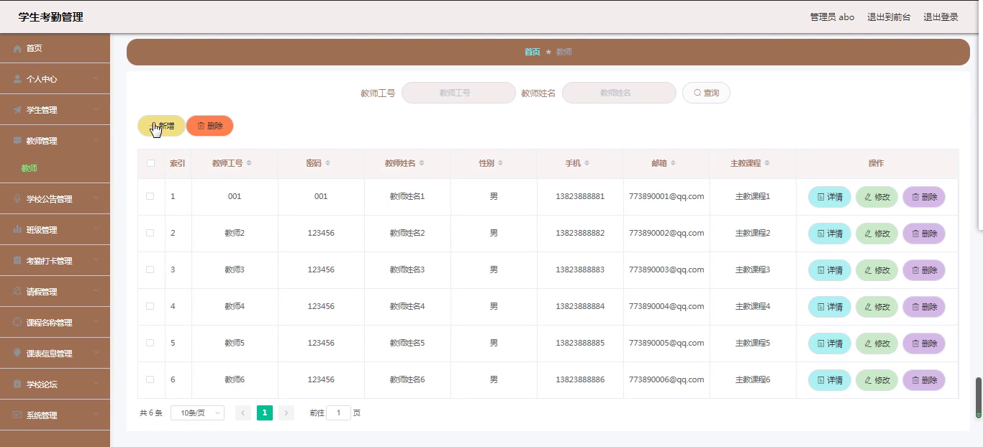Click the icon beside 课程名称管理
983x447 pixels.
click(17, 323)
